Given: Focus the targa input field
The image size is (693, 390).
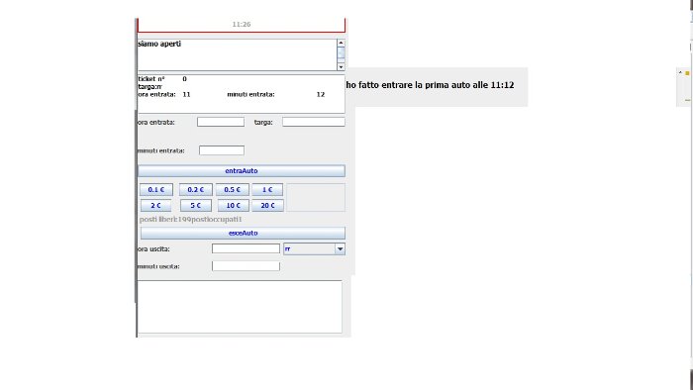Looking at the screenshot, I should pos(314,122).
